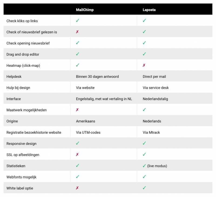Click the MailChimp column header

click(x=85, y=10)
